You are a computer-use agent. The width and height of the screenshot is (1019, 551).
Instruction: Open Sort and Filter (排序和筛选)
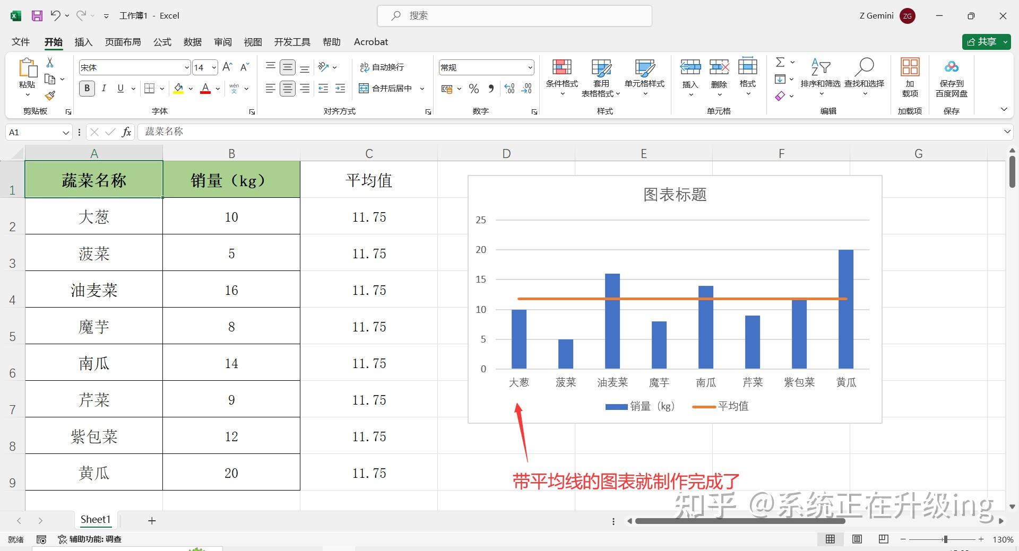[821, 77]
